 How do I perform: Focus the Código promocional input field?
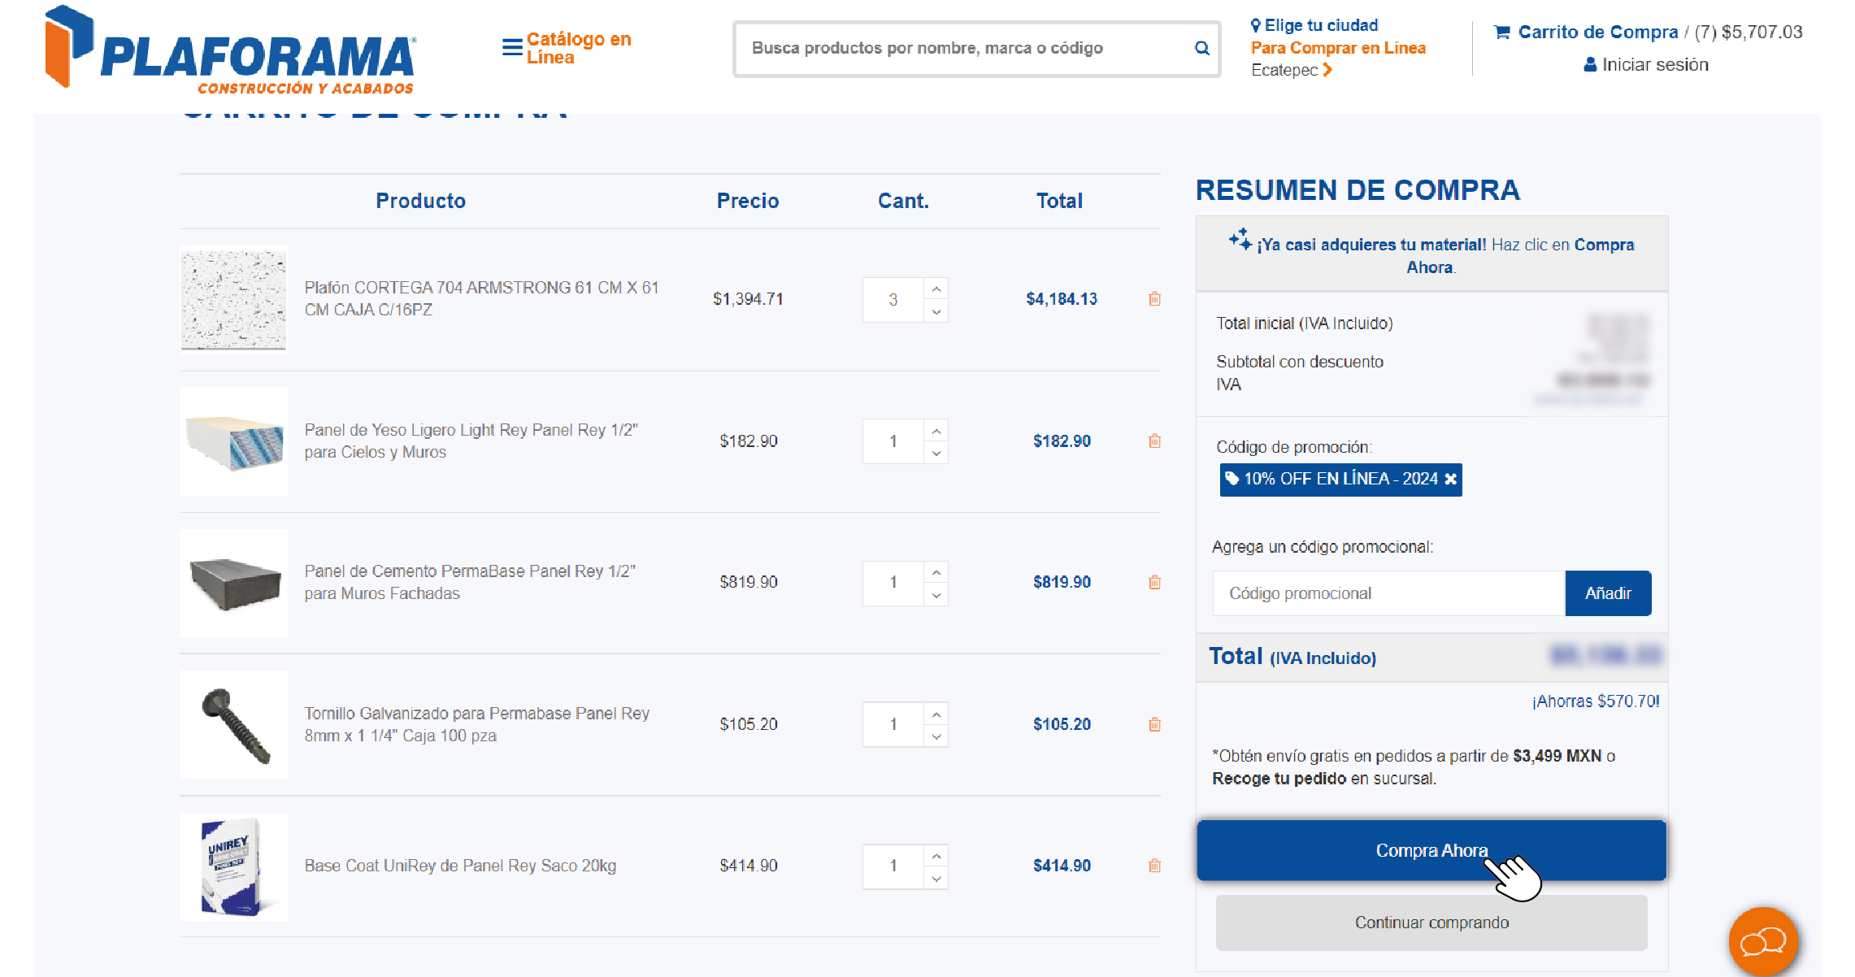click(x=1388, y=593)
